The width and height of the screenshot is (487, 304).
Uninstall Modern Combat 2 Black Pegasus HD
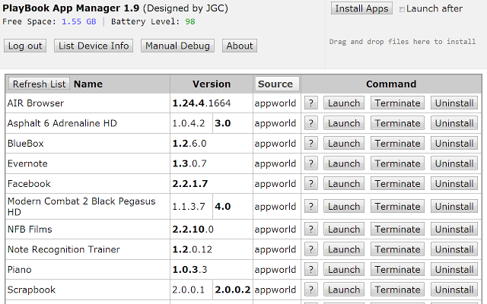click(454, 207)
